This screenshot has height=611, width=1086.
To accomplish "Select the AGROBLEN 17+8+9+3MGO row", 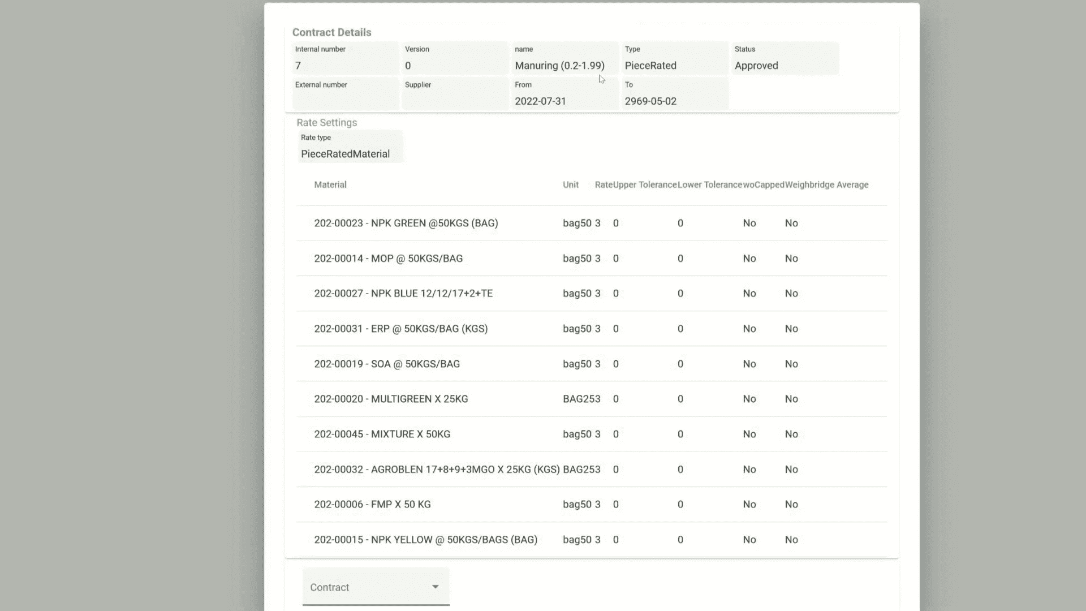I will [x=437, y=469].
